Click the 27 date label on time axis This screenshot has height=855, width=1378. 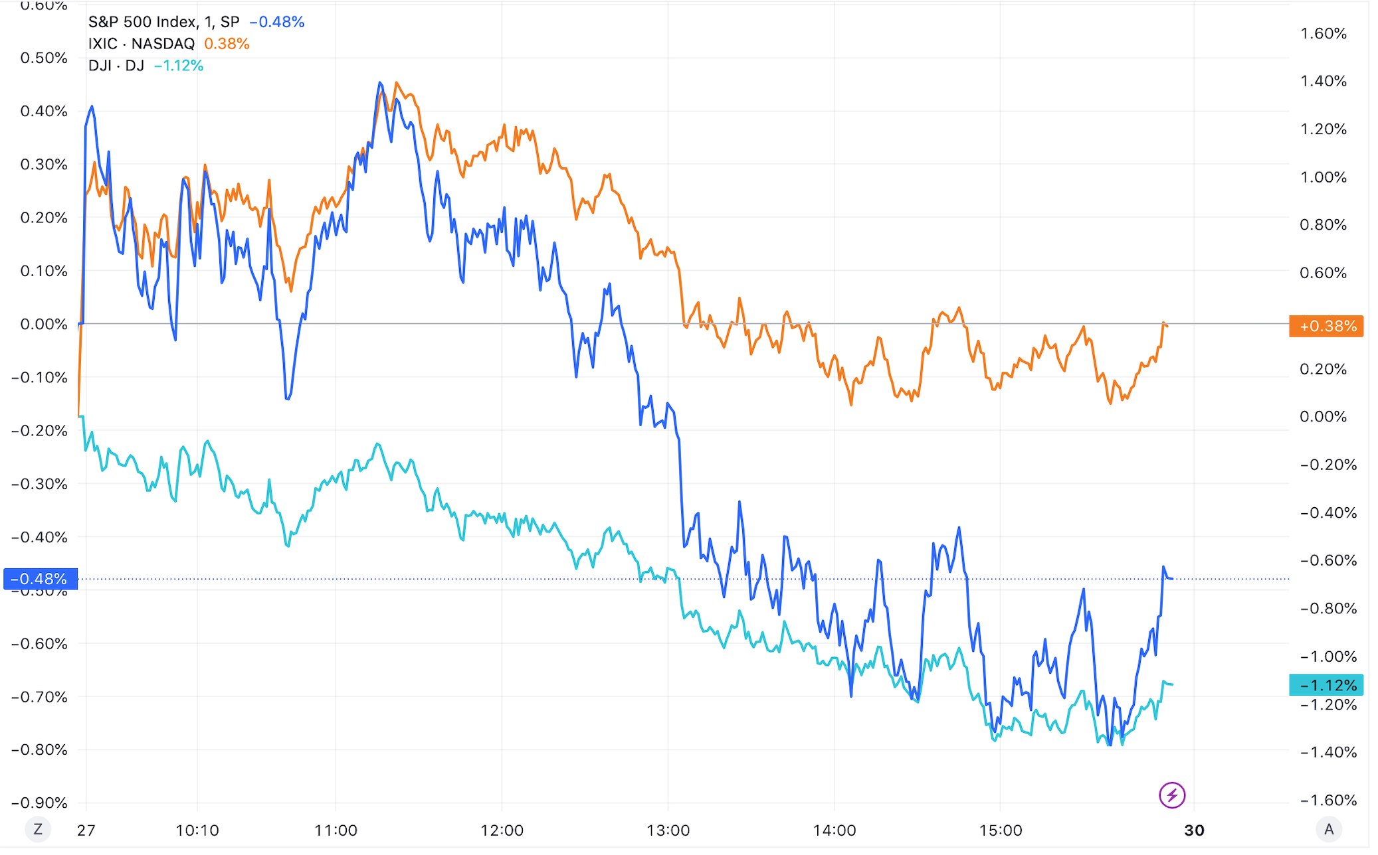[86, 830]
